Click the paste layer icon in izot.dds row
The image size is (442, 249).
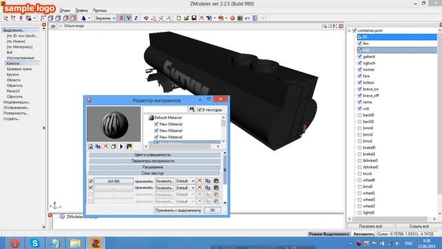[216, 181]
